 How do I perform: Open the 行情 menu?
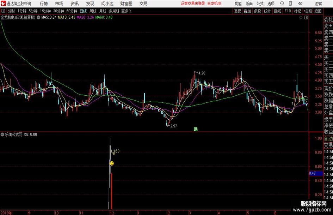coord(44,4)
